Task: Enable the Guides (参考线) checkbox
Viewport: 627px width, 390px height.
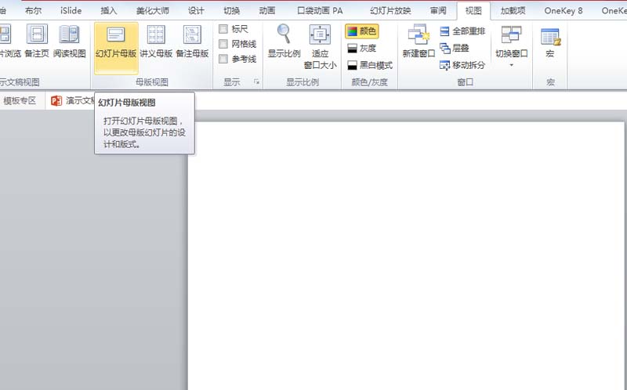Action: tap(223, 60)
